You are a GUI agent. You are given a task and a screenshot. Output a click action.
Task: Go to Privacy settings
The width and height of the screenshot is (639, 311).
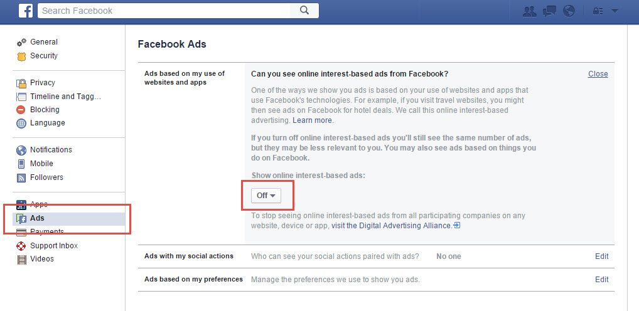coord(42,83)
